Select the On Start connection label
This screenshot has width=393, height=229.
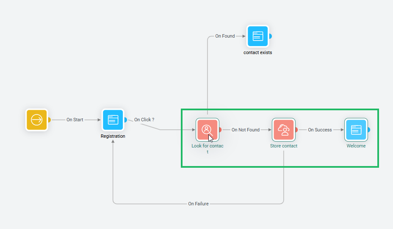coord(75,120)
